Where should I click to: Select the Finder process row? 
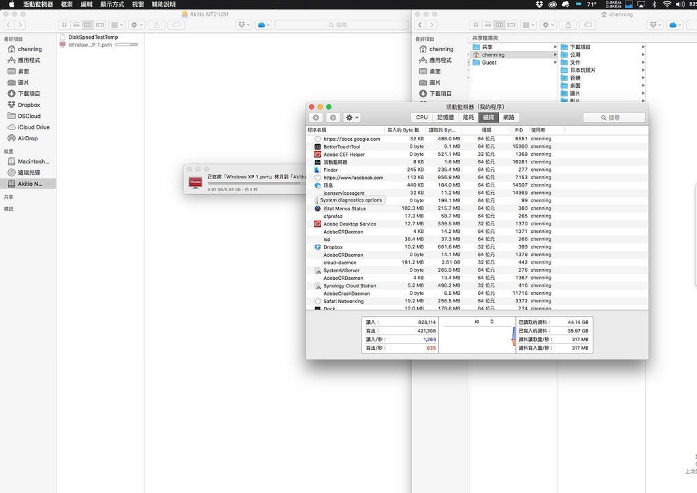click(x=477, y=170)
